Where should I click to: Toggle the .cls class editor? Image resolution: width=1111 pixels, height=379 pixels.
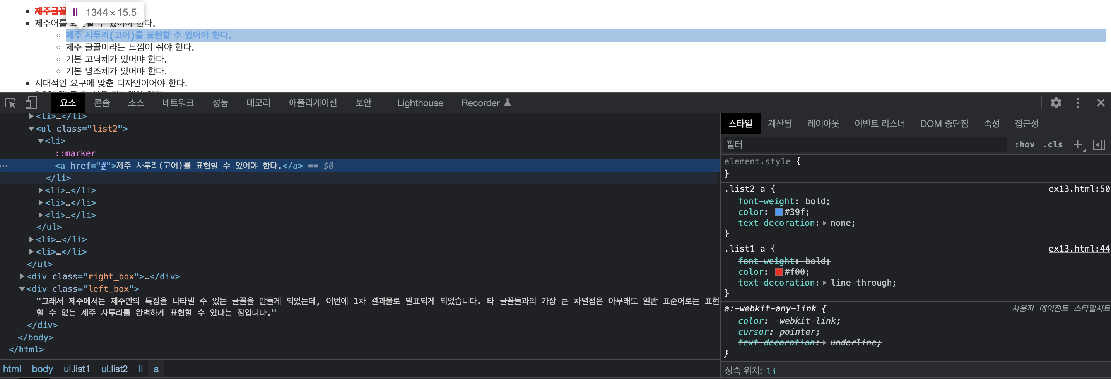tap(1053, 145)
